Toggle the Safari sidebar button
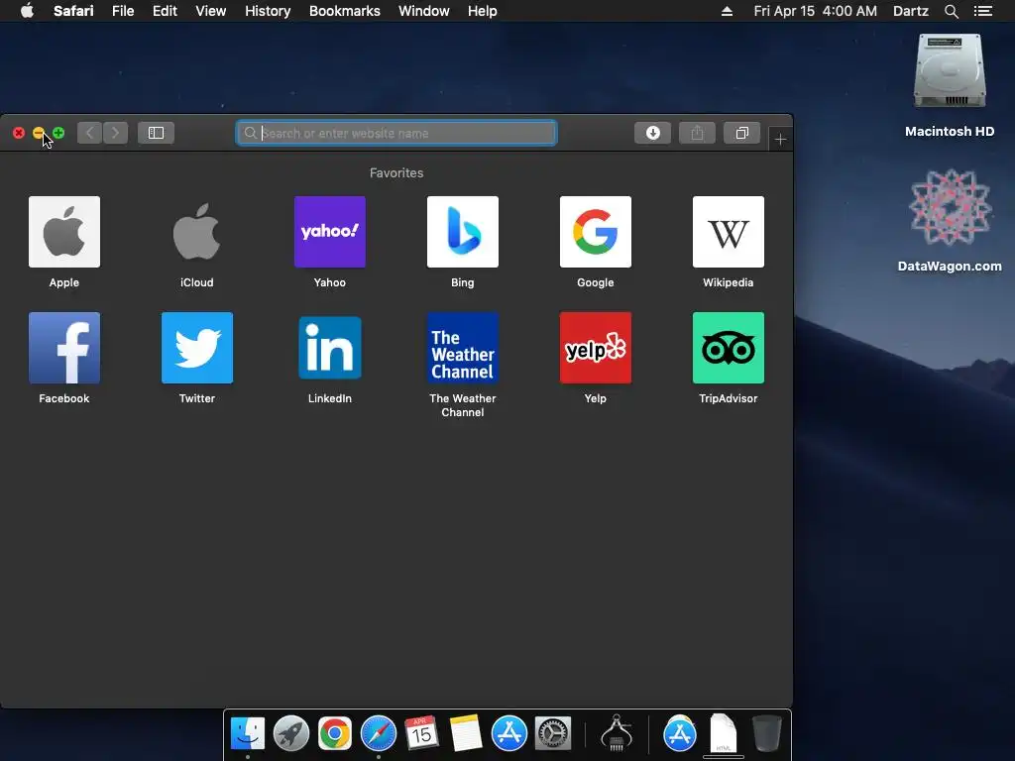This screenshot has height=761, width=1015. [x=156, y=133]
